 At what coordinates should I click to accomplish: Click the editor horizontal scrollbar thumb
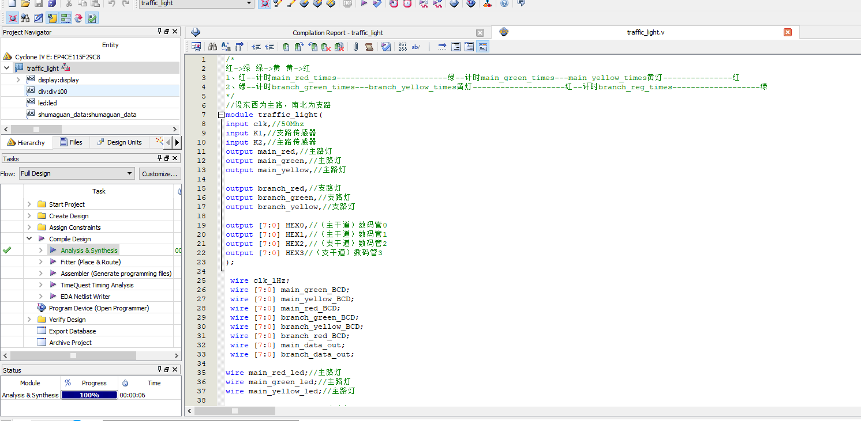coord(235,411)
